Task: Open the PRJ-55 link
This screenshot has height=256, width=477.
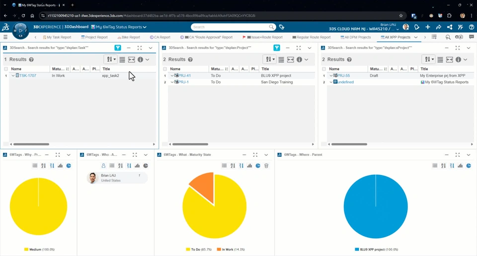Action: tap(343, 75)
